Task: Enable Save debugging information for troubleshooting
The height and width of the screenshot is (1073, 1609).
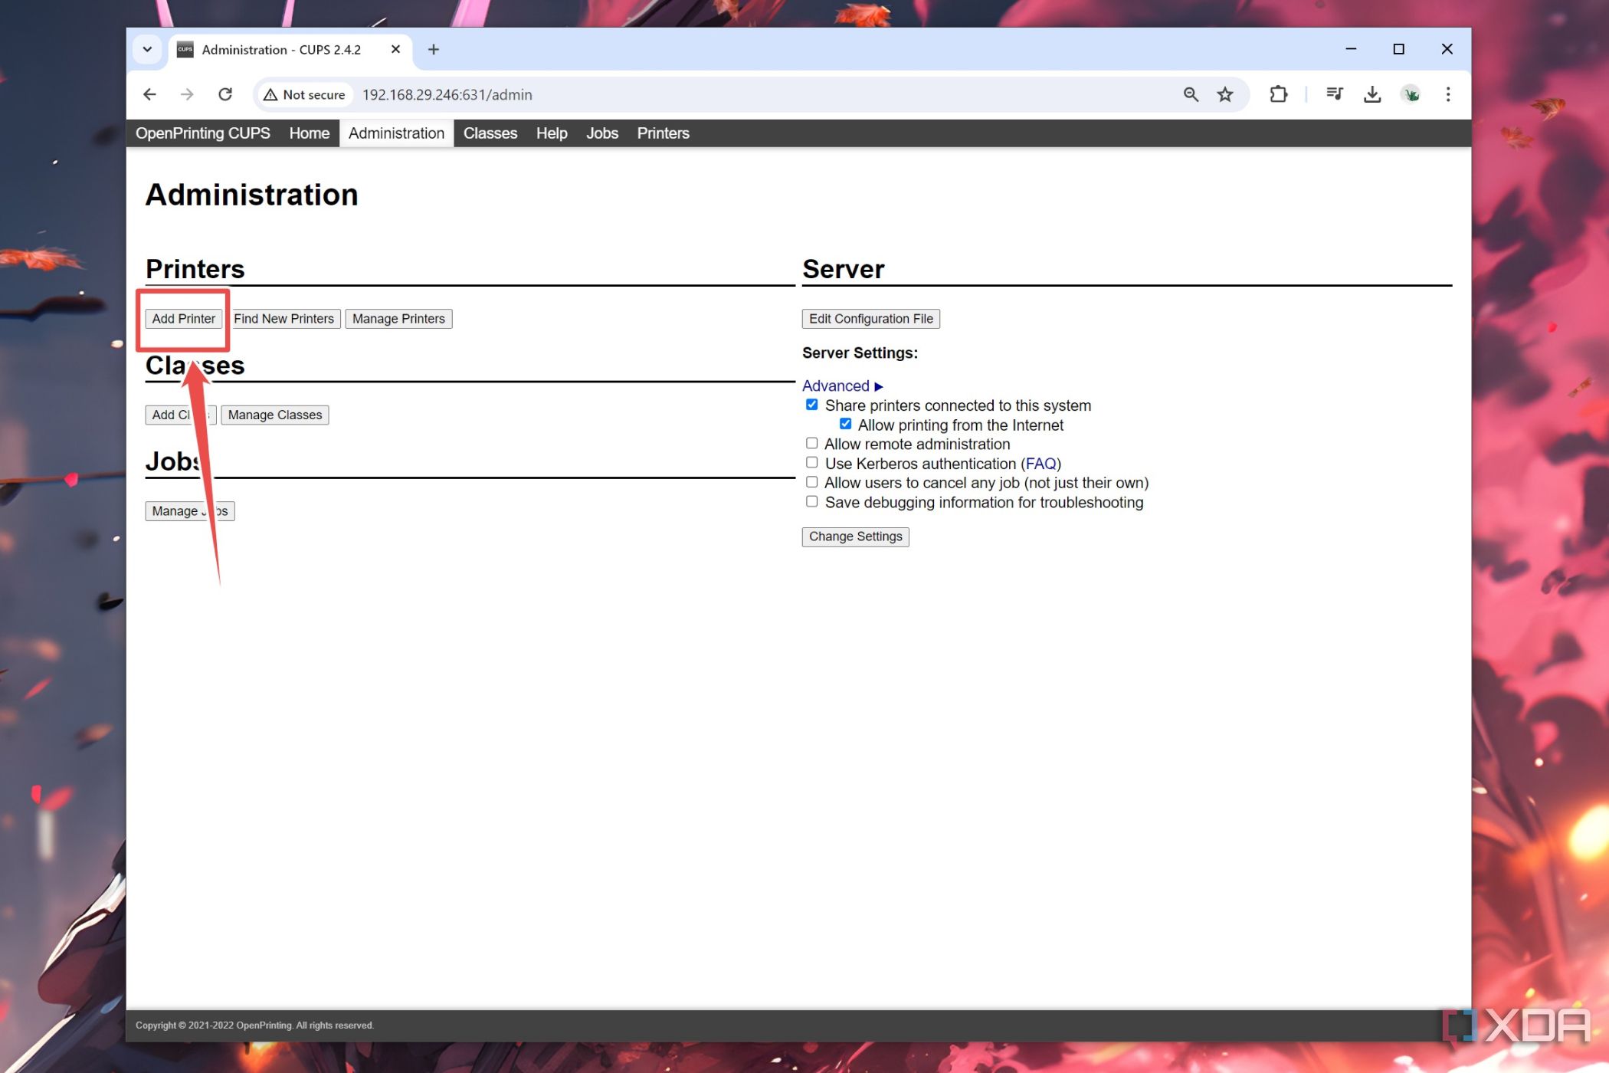Action: [x=811, y=500]
